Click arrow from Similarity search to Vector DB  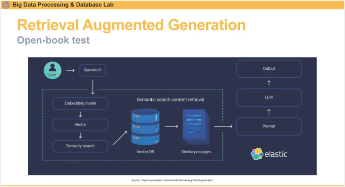pyautogui.click(x=120, y=138)
